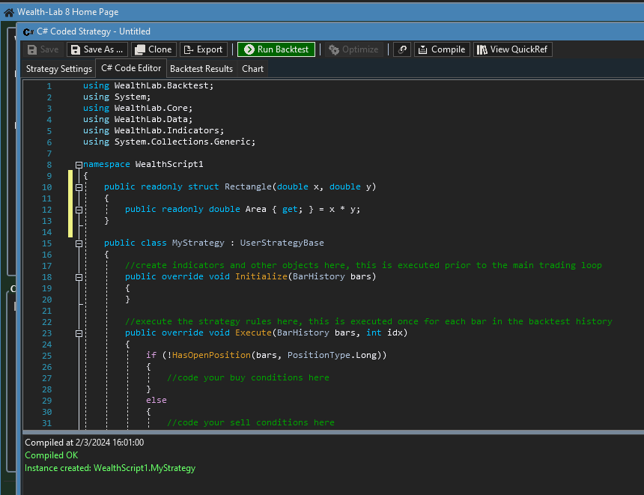The height and width of the screenshot is (495, 644).
Task: Click the link chain icon button
Action: pyautogui.click(x=402, y=49)
